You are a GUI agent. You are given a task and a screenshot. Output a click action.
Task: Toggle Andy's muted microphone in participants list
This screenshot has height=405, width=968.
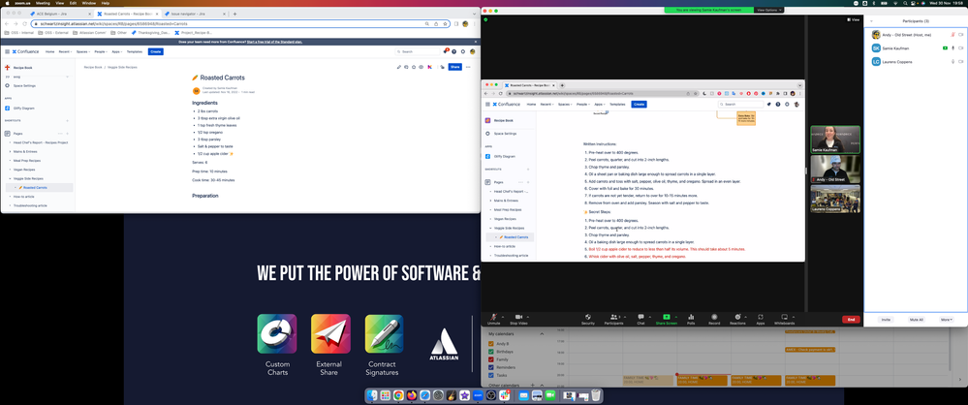coord(953,35)
